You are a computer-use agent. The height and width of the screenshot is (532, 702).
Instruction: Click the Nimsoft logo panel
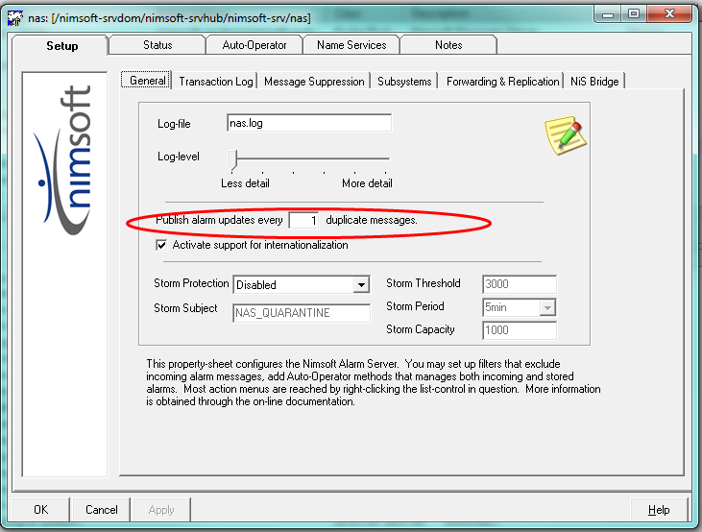(64, 274)
